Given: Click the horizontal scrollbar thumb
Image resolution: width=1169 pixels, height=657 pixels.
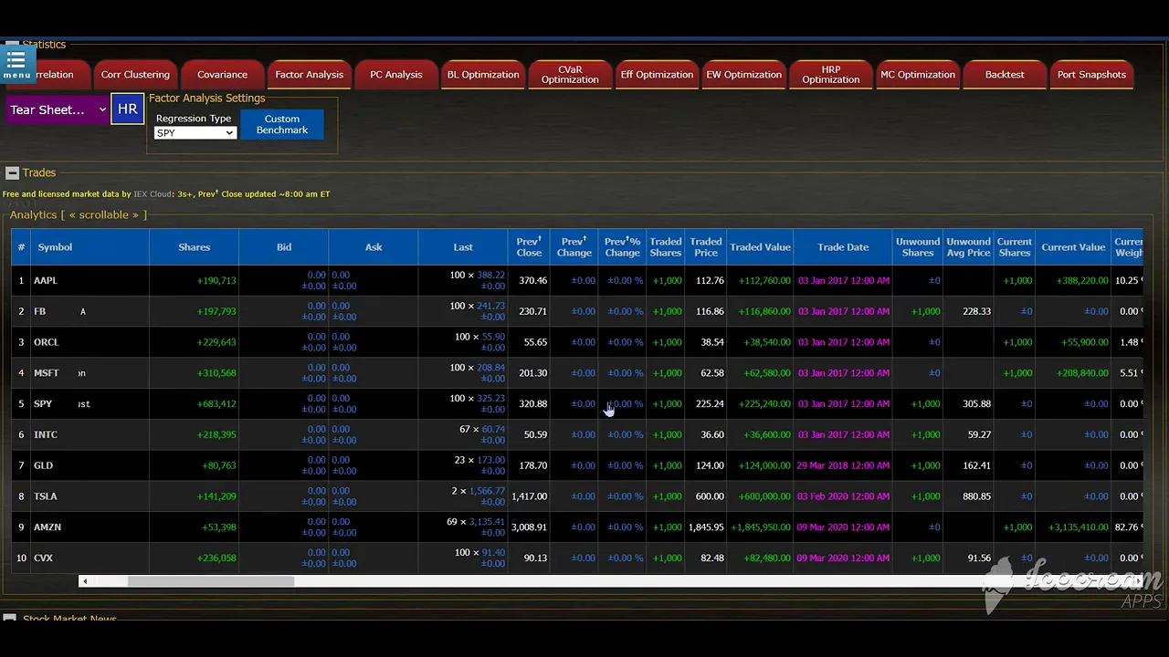Looking at the screenshot, I should point(211,581).
